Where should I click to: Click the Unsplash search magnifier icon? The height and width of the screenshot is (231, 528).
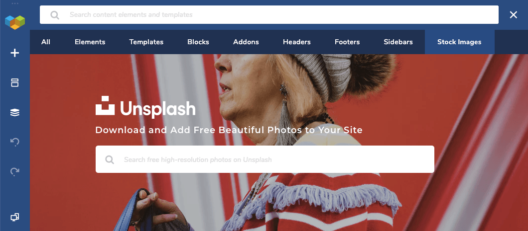point(110,159)
